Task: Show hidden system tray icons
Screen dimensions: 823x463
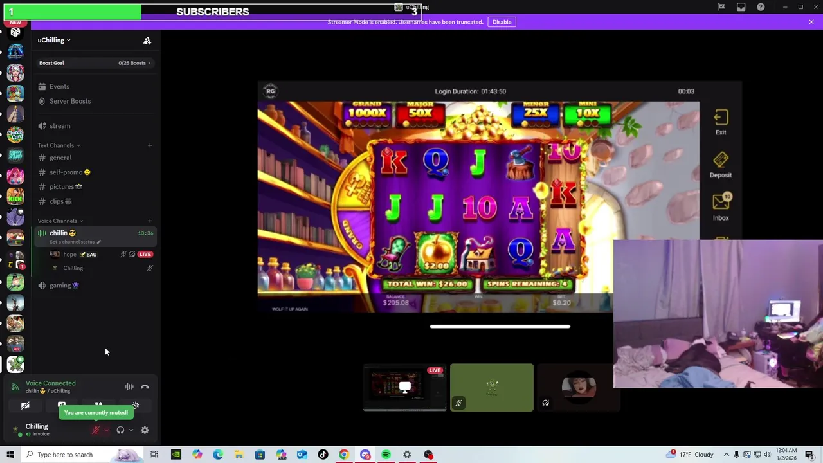Action: tap(726, 455)
